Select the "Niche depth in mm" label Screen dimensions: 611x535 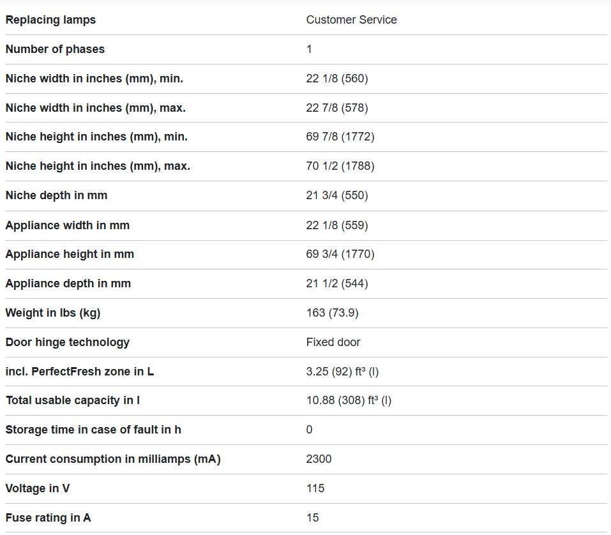pos(56,195)
